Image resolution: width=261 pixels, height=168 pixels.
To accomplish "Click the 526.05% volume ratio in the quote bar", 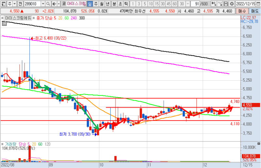I will coord(88,11).
